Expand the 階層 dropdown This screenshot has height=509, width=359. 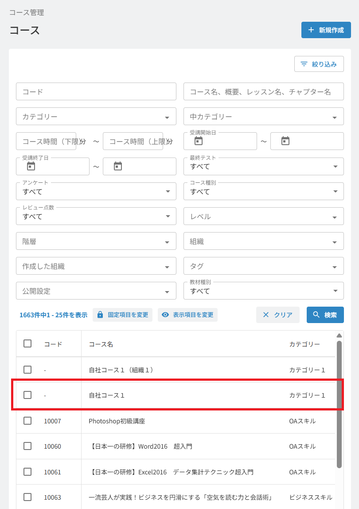[x=96, y=241]
